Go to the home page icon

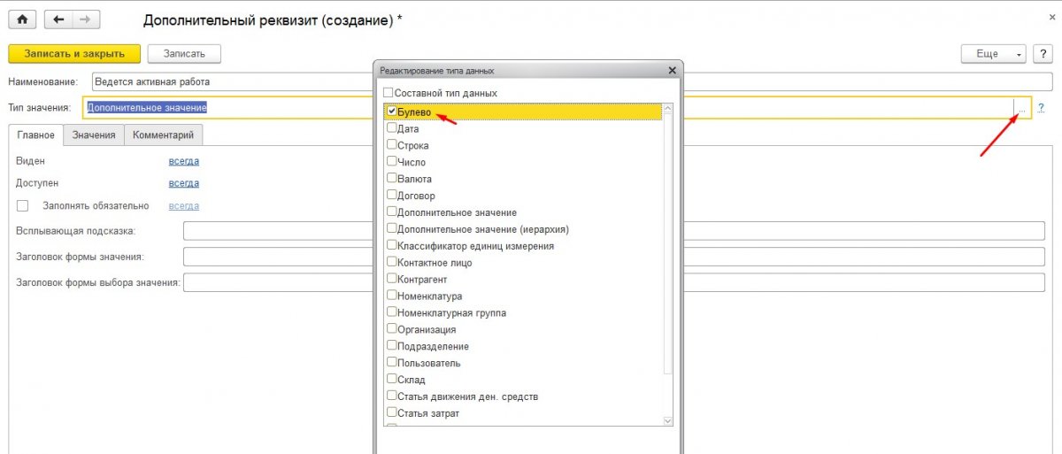(22, 19)
